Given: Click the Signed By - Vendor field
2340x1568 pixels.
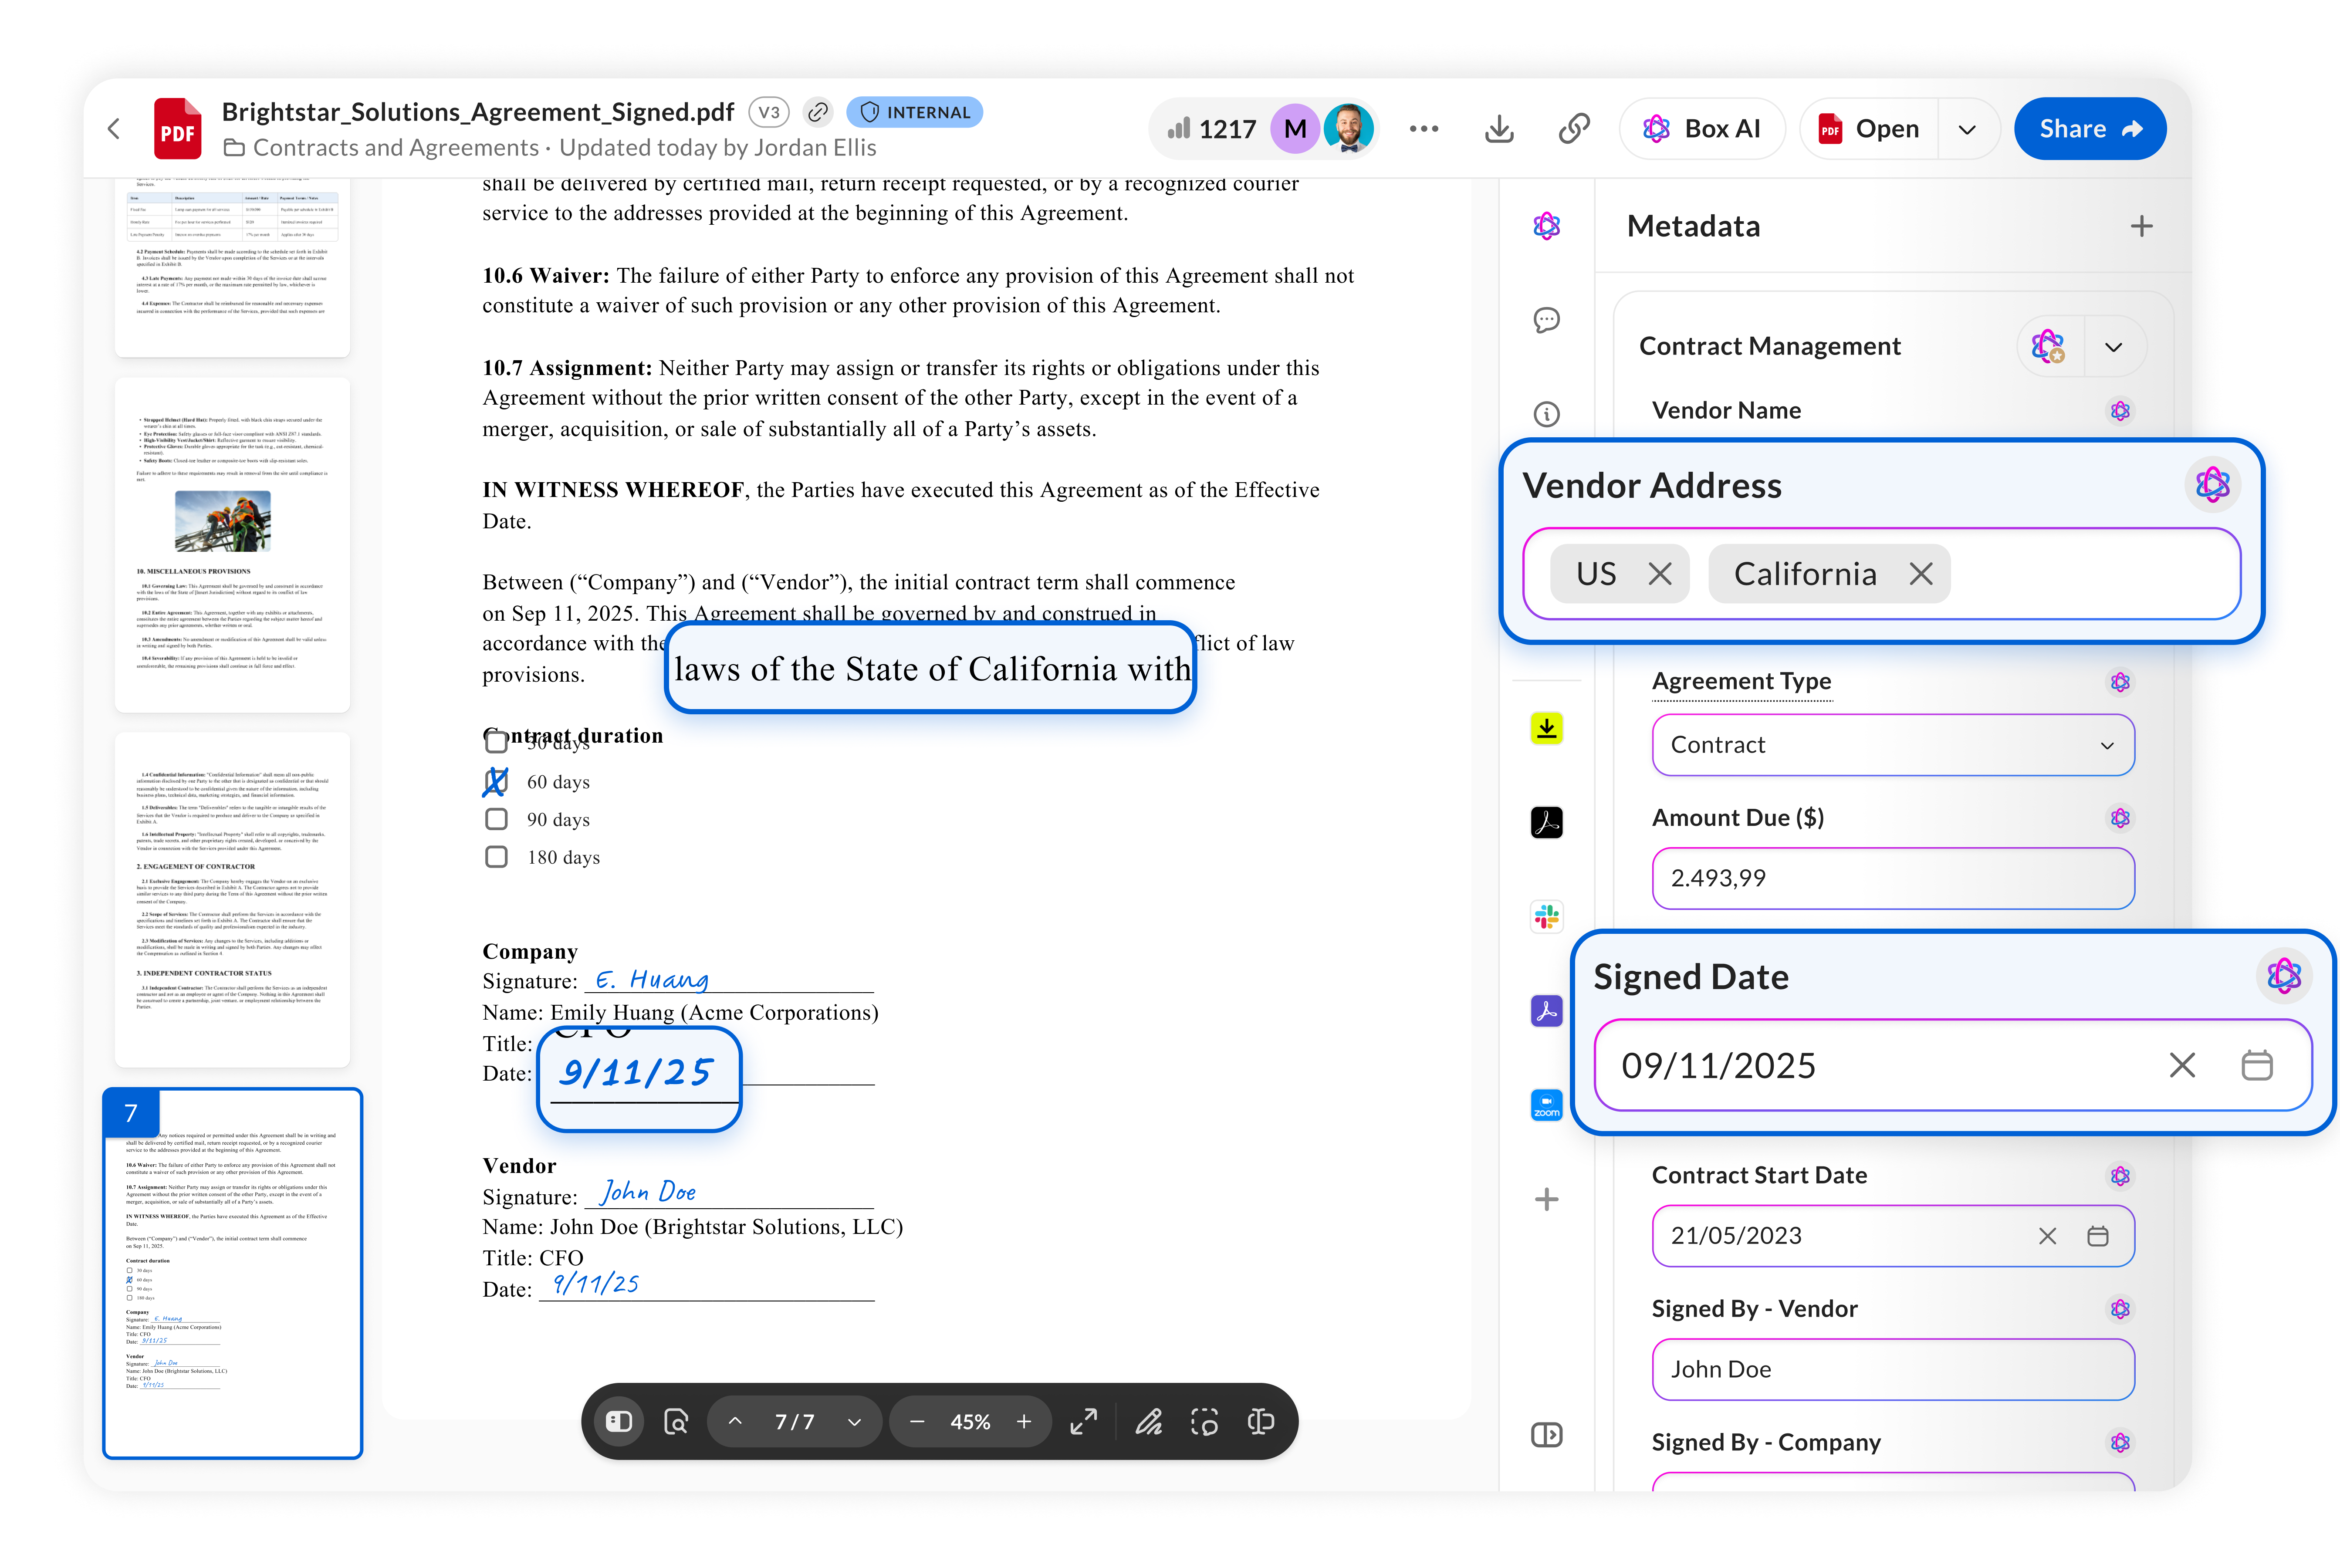Looking at the screenshot, I should tap(1893, 1369).
